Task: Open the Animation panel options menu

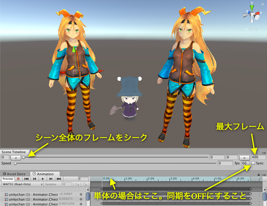Action: tap(264, 175)
